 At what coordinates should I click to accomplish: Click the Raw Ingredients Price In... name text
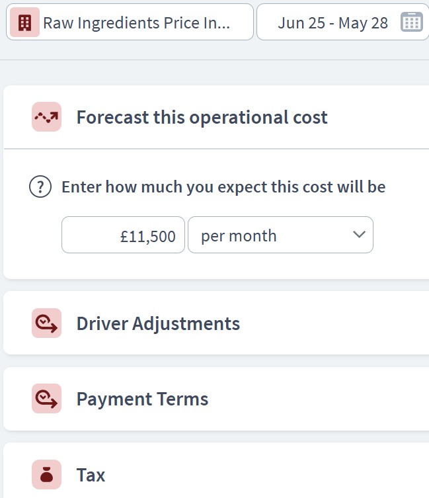(x=137, y=23)
